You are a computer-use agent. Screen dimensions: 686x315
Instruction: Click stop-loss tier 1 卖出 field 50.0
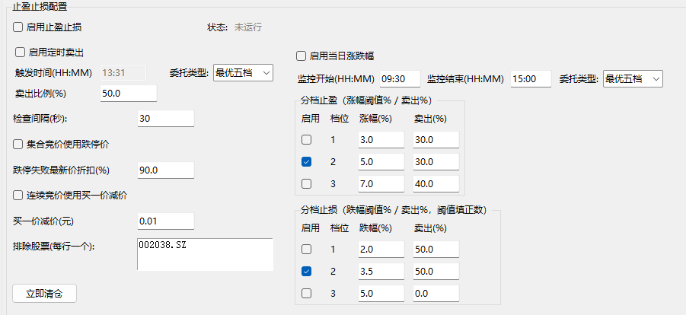(436, 249)
